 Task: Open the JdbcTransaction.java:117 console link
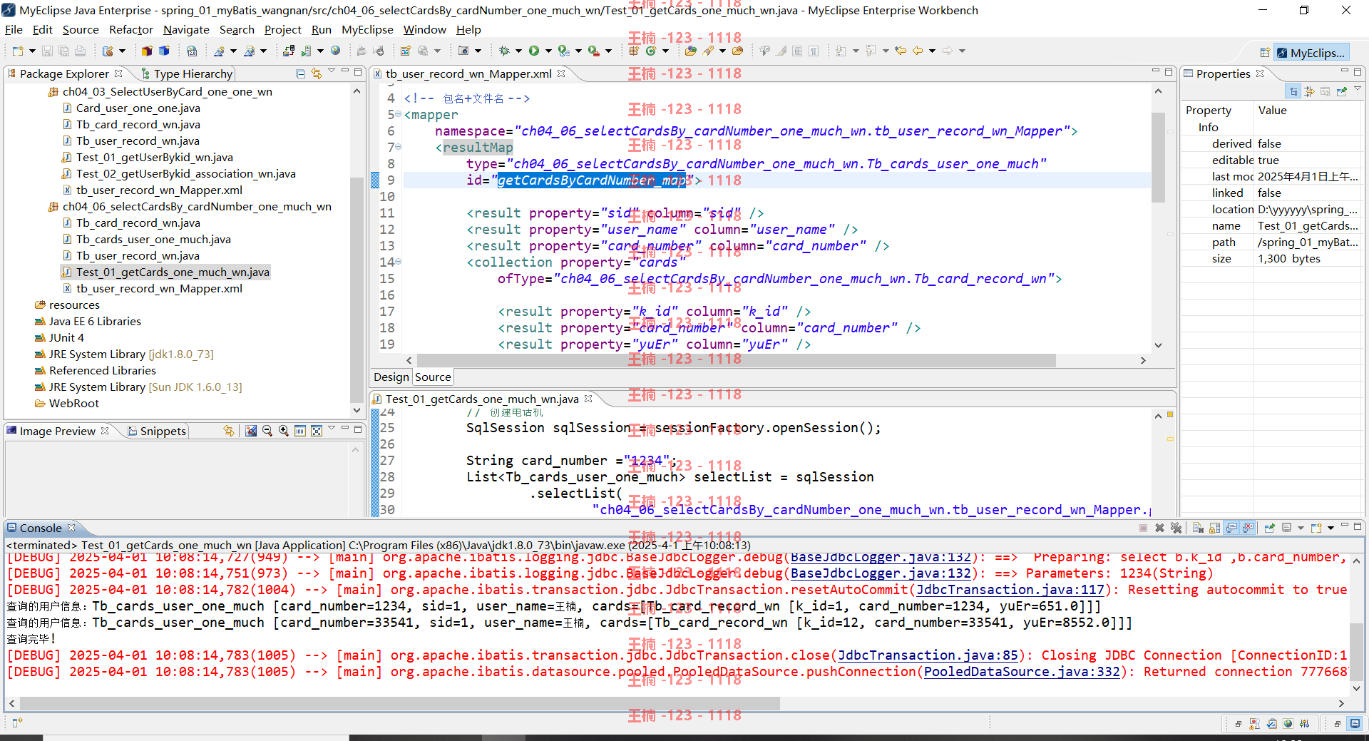(x=1010, y=589)
